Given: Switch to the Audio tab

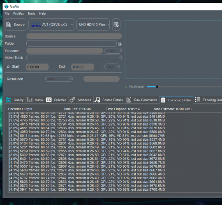Looking at the screenshot, I should click(35, 100).
